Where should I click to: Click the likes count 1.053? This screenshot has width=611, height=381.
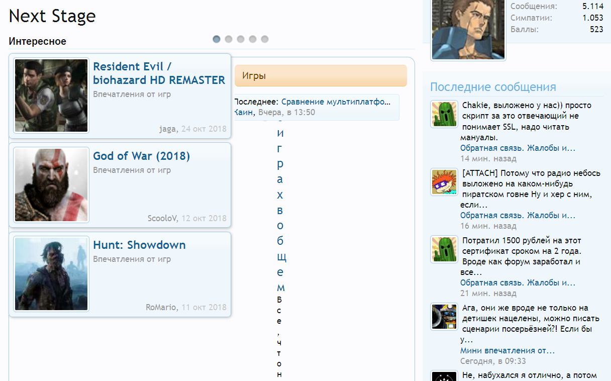click(x=593, y=18)
